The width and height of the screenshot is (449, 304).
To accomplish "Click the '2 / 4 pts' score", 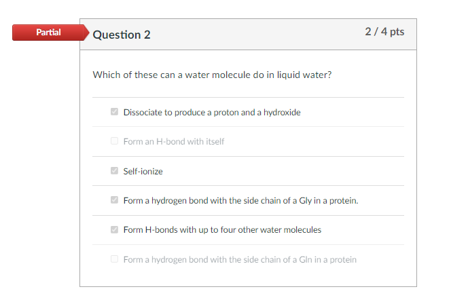I will point(384,33).
